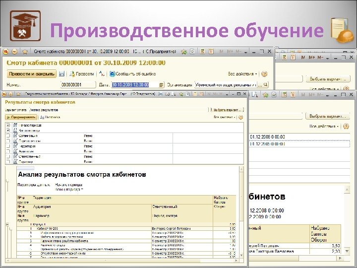Click the magnifier search icon beside Организация field

pyautogui.click(x=265, y=85)
